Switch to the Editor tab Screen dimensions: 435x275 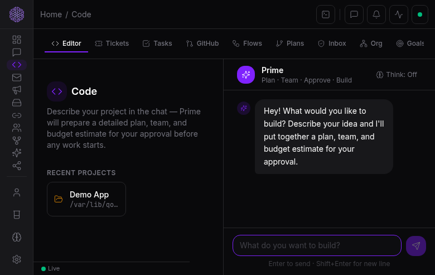point(66,44)
